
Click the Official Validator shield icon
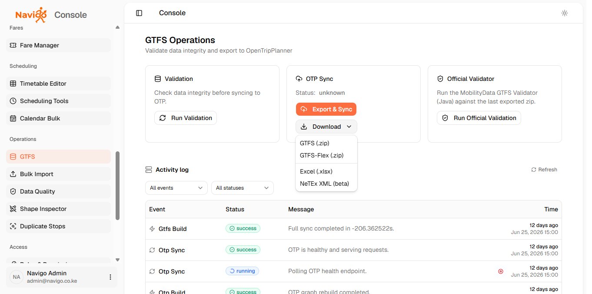[440, 79]
